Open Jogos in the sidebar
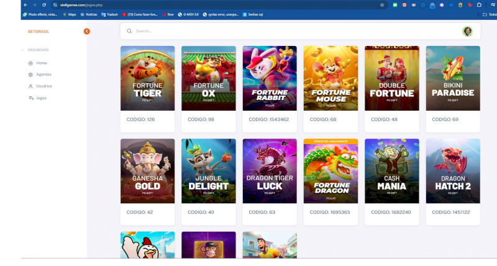 [x=41, y=98]
